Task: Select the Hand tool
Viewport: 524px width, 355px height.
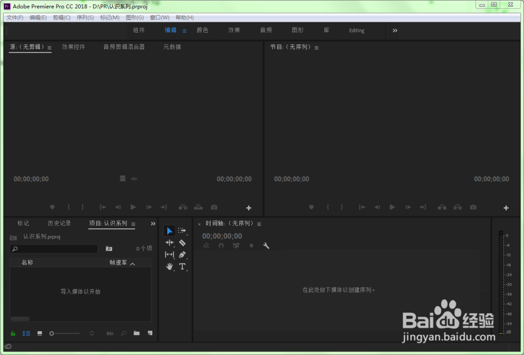Action: coord(169,267)
